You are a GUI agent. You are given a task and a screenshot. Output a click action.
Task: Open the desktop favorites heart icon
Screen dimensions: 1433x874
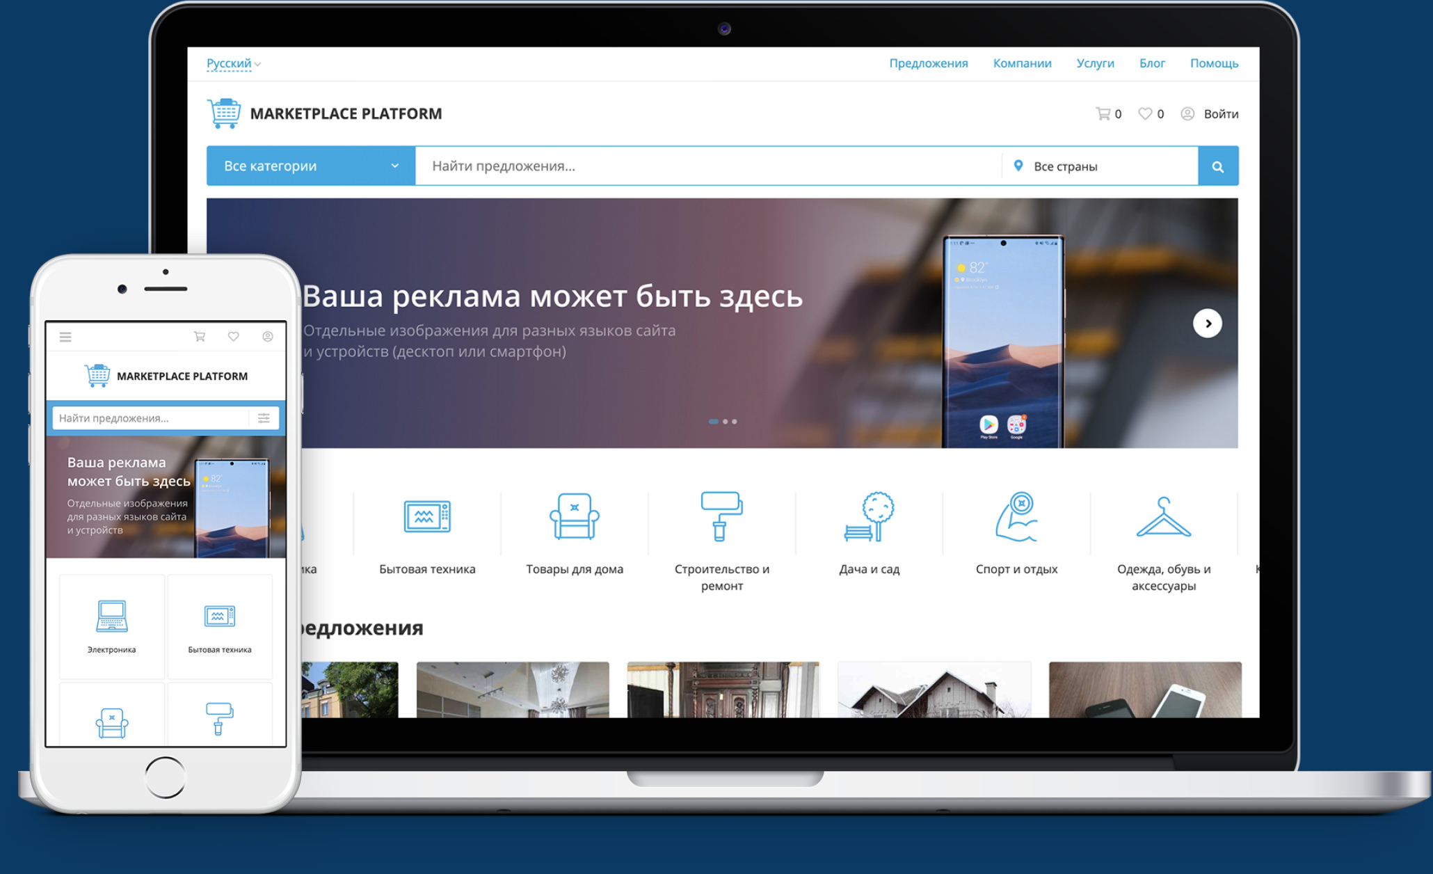[1145, 113]
